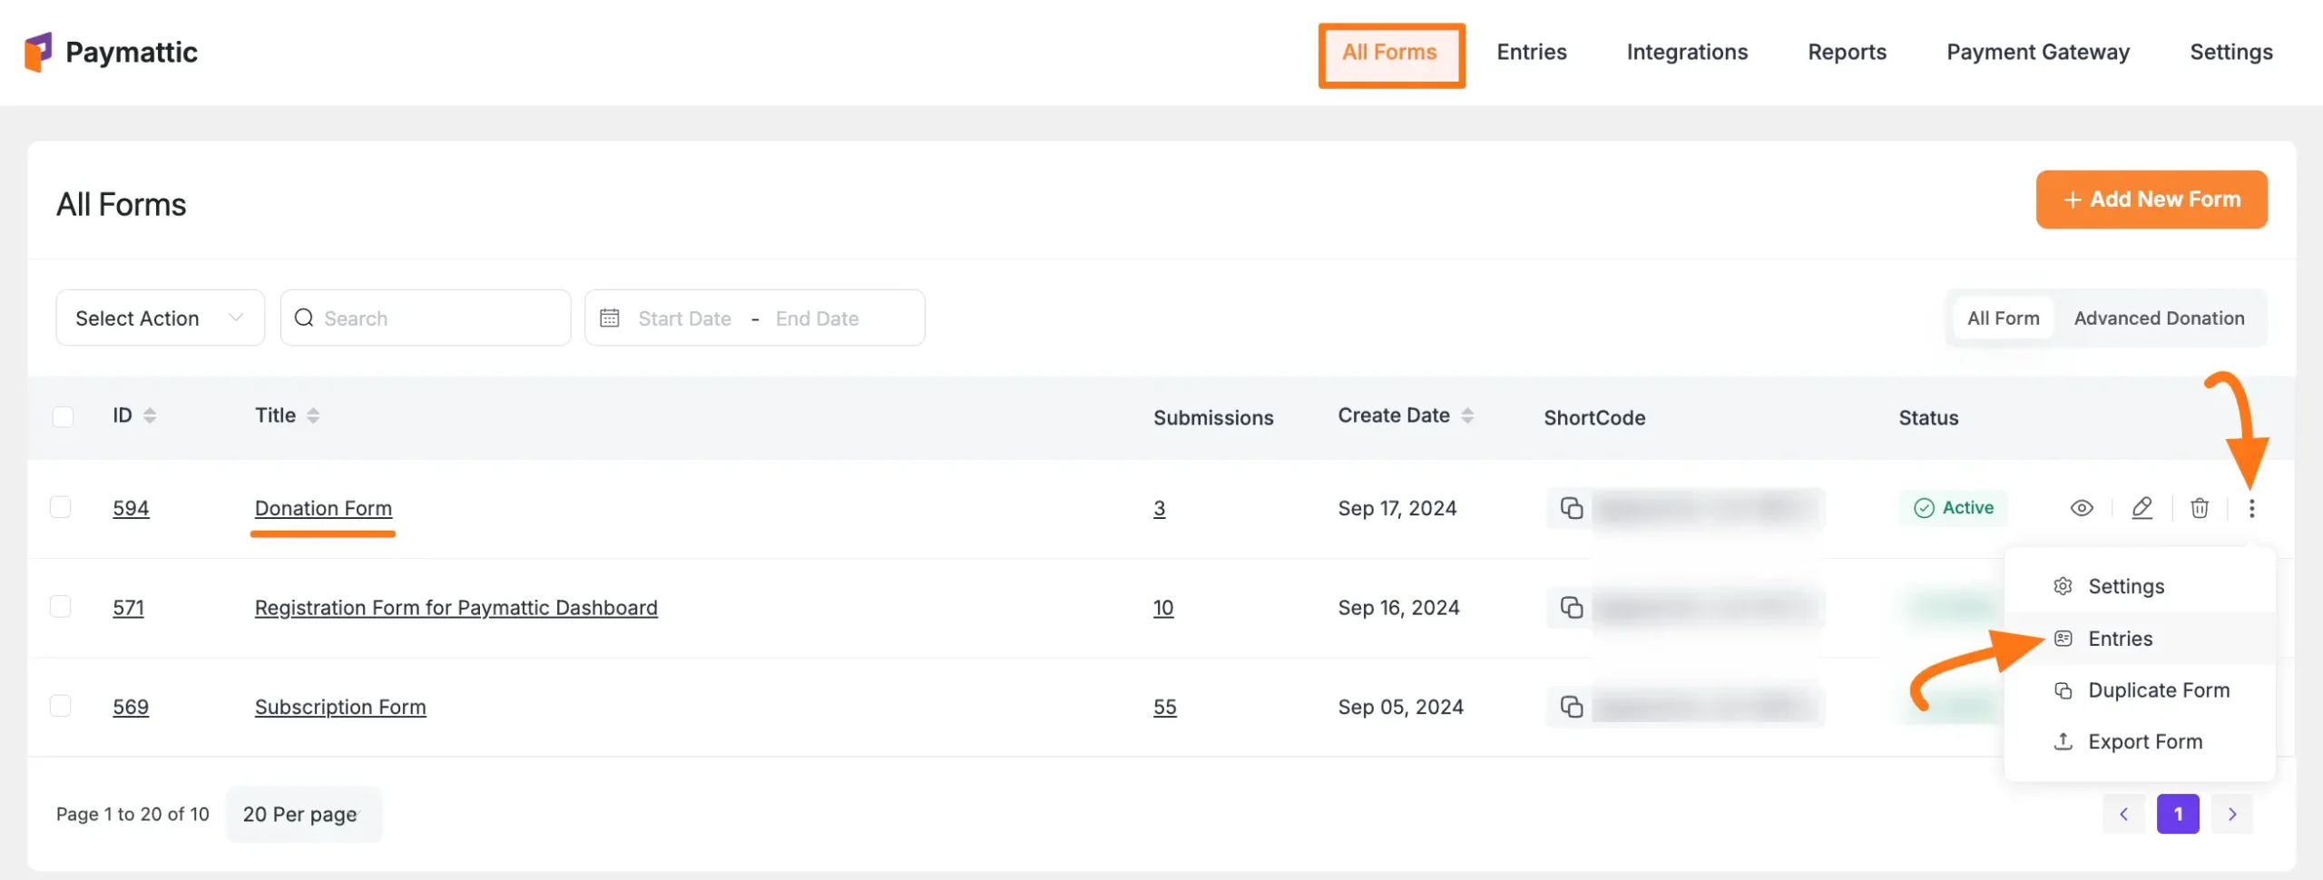This screenshot has height=880, width=2323.
Task: Delete the Donation Form with the trash icon
Action: tap(2200, 508)
